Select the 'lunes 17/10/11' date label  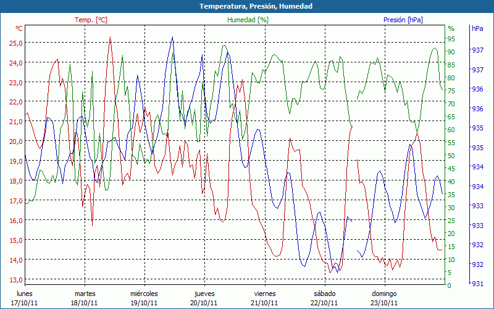(x=25, y=298)
